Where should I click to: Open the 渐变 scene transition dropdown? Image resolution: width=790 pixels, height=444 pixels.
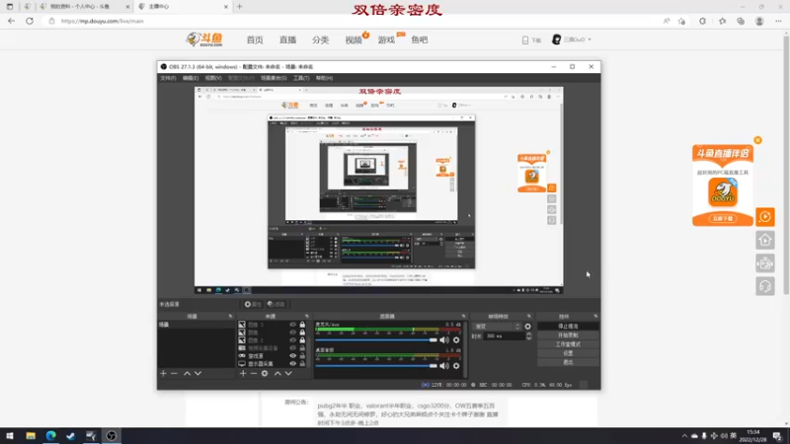click(497, 327)
